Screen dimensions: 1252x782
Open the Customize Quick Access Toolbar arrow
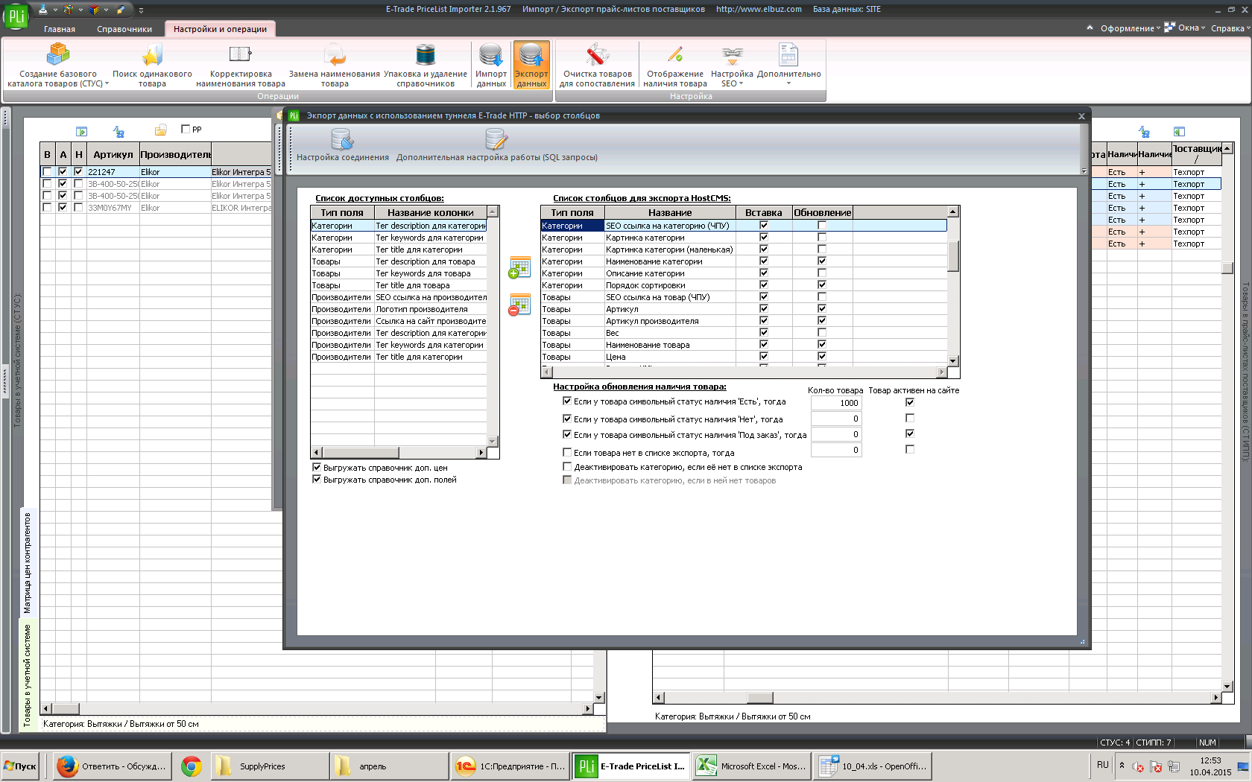coord(141,10)
